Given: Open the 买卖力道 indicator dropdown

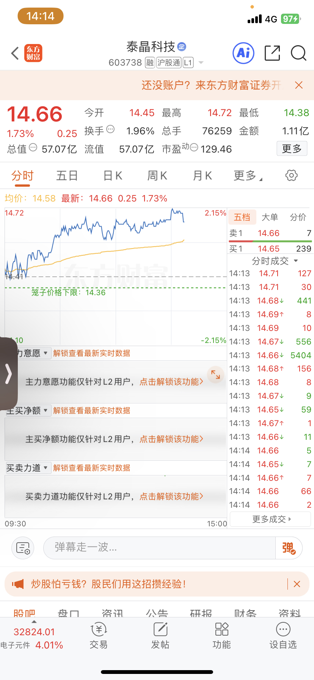Looking at the screenshot, I should coord(29,468).
